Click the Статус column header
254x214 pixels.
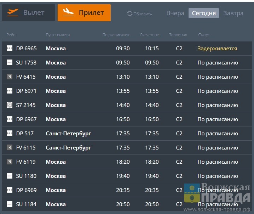point(204,35)
